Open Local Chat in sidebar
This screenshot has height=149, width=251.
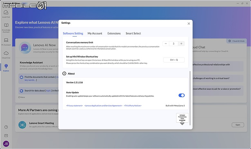coord(6,14)
